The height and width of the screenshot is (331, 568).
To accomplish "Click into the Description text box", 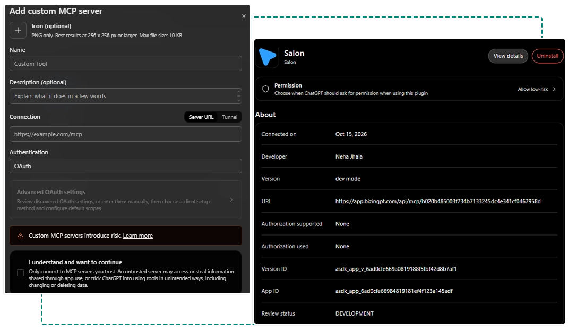I will pyautogui.click(x=126, y=96).
